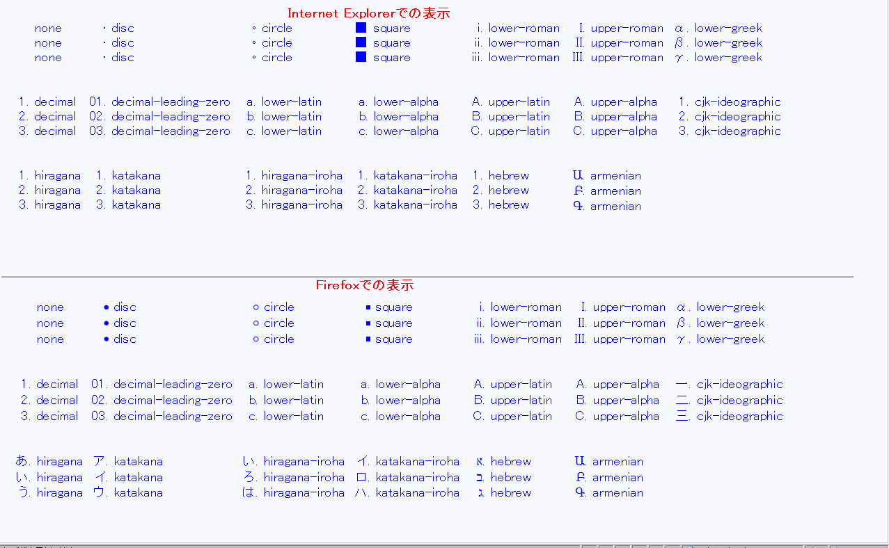Click '2. cjk-ideographic' in the Internet Explorer section

[x=730, y=117]
